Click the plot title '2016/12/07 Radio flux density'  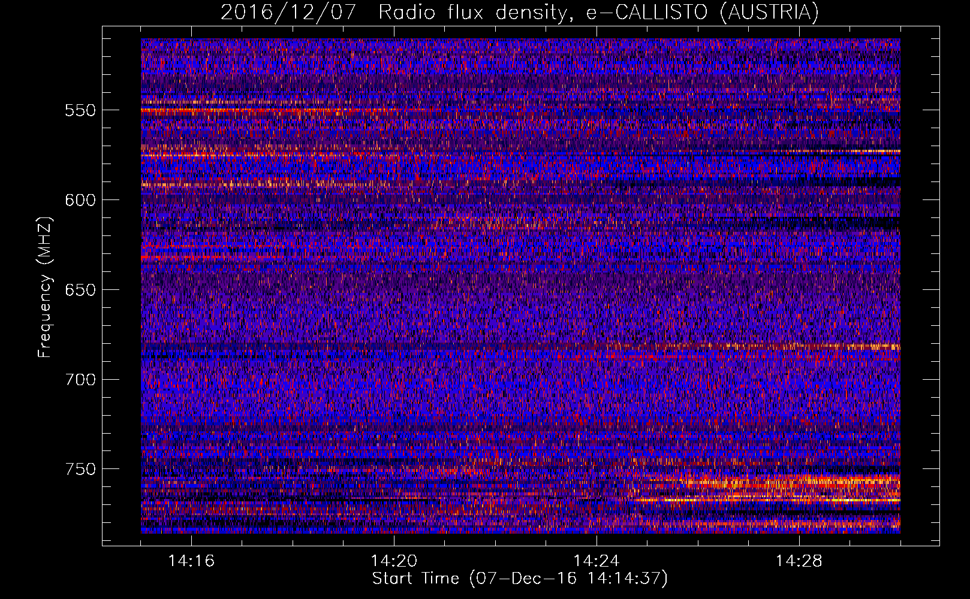[x=519, y=12]
